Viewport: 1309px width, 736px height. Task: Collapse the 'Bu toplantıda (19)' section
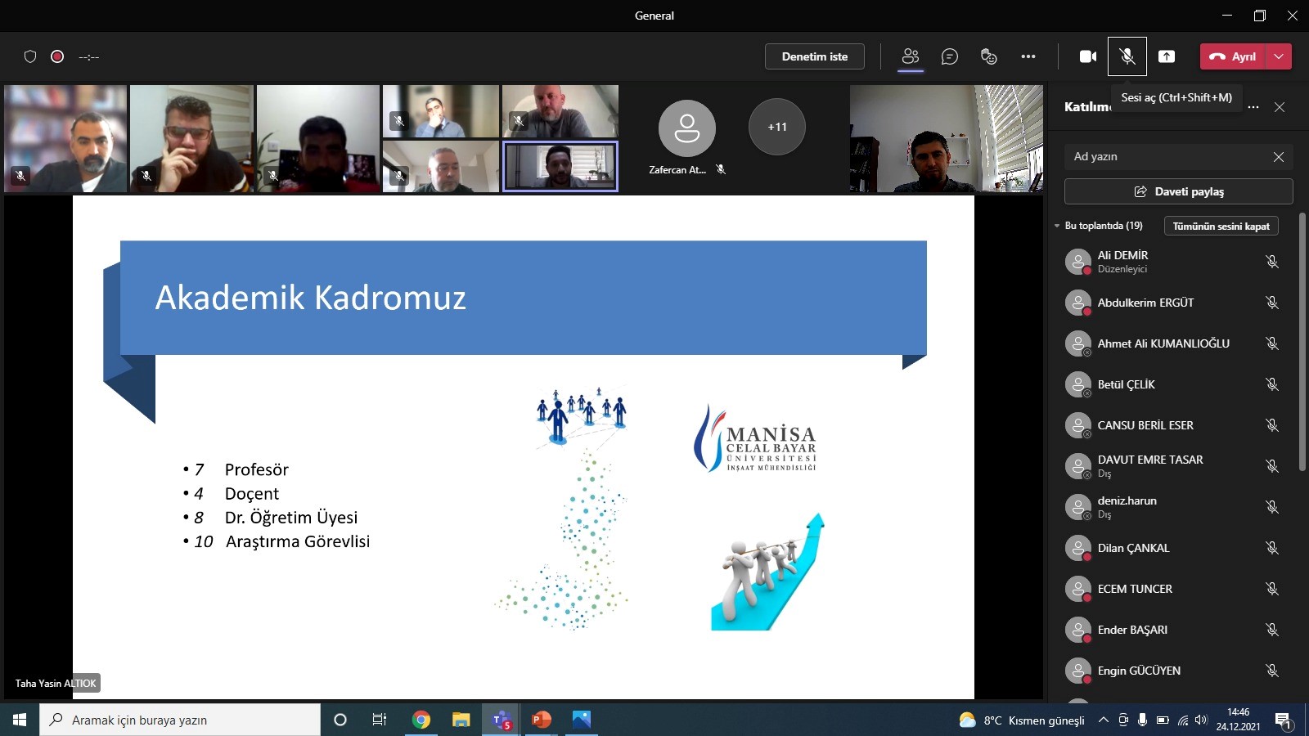click(1057, 226)
